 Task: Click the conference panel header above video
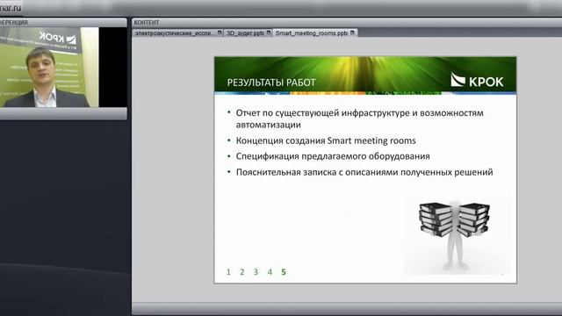(x=63, y=22)
